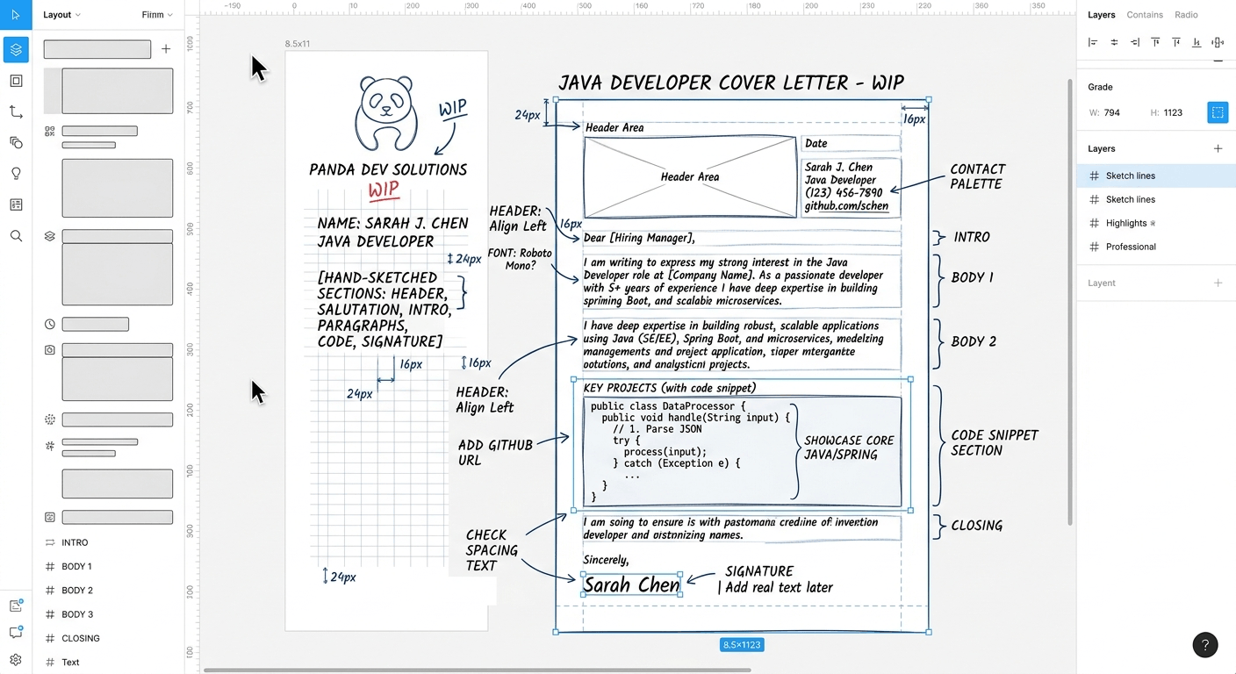The height and width of the screenshot is (674, 1236).
Task: Open the Fiimm dropdown menu
Action: [157, 15]
